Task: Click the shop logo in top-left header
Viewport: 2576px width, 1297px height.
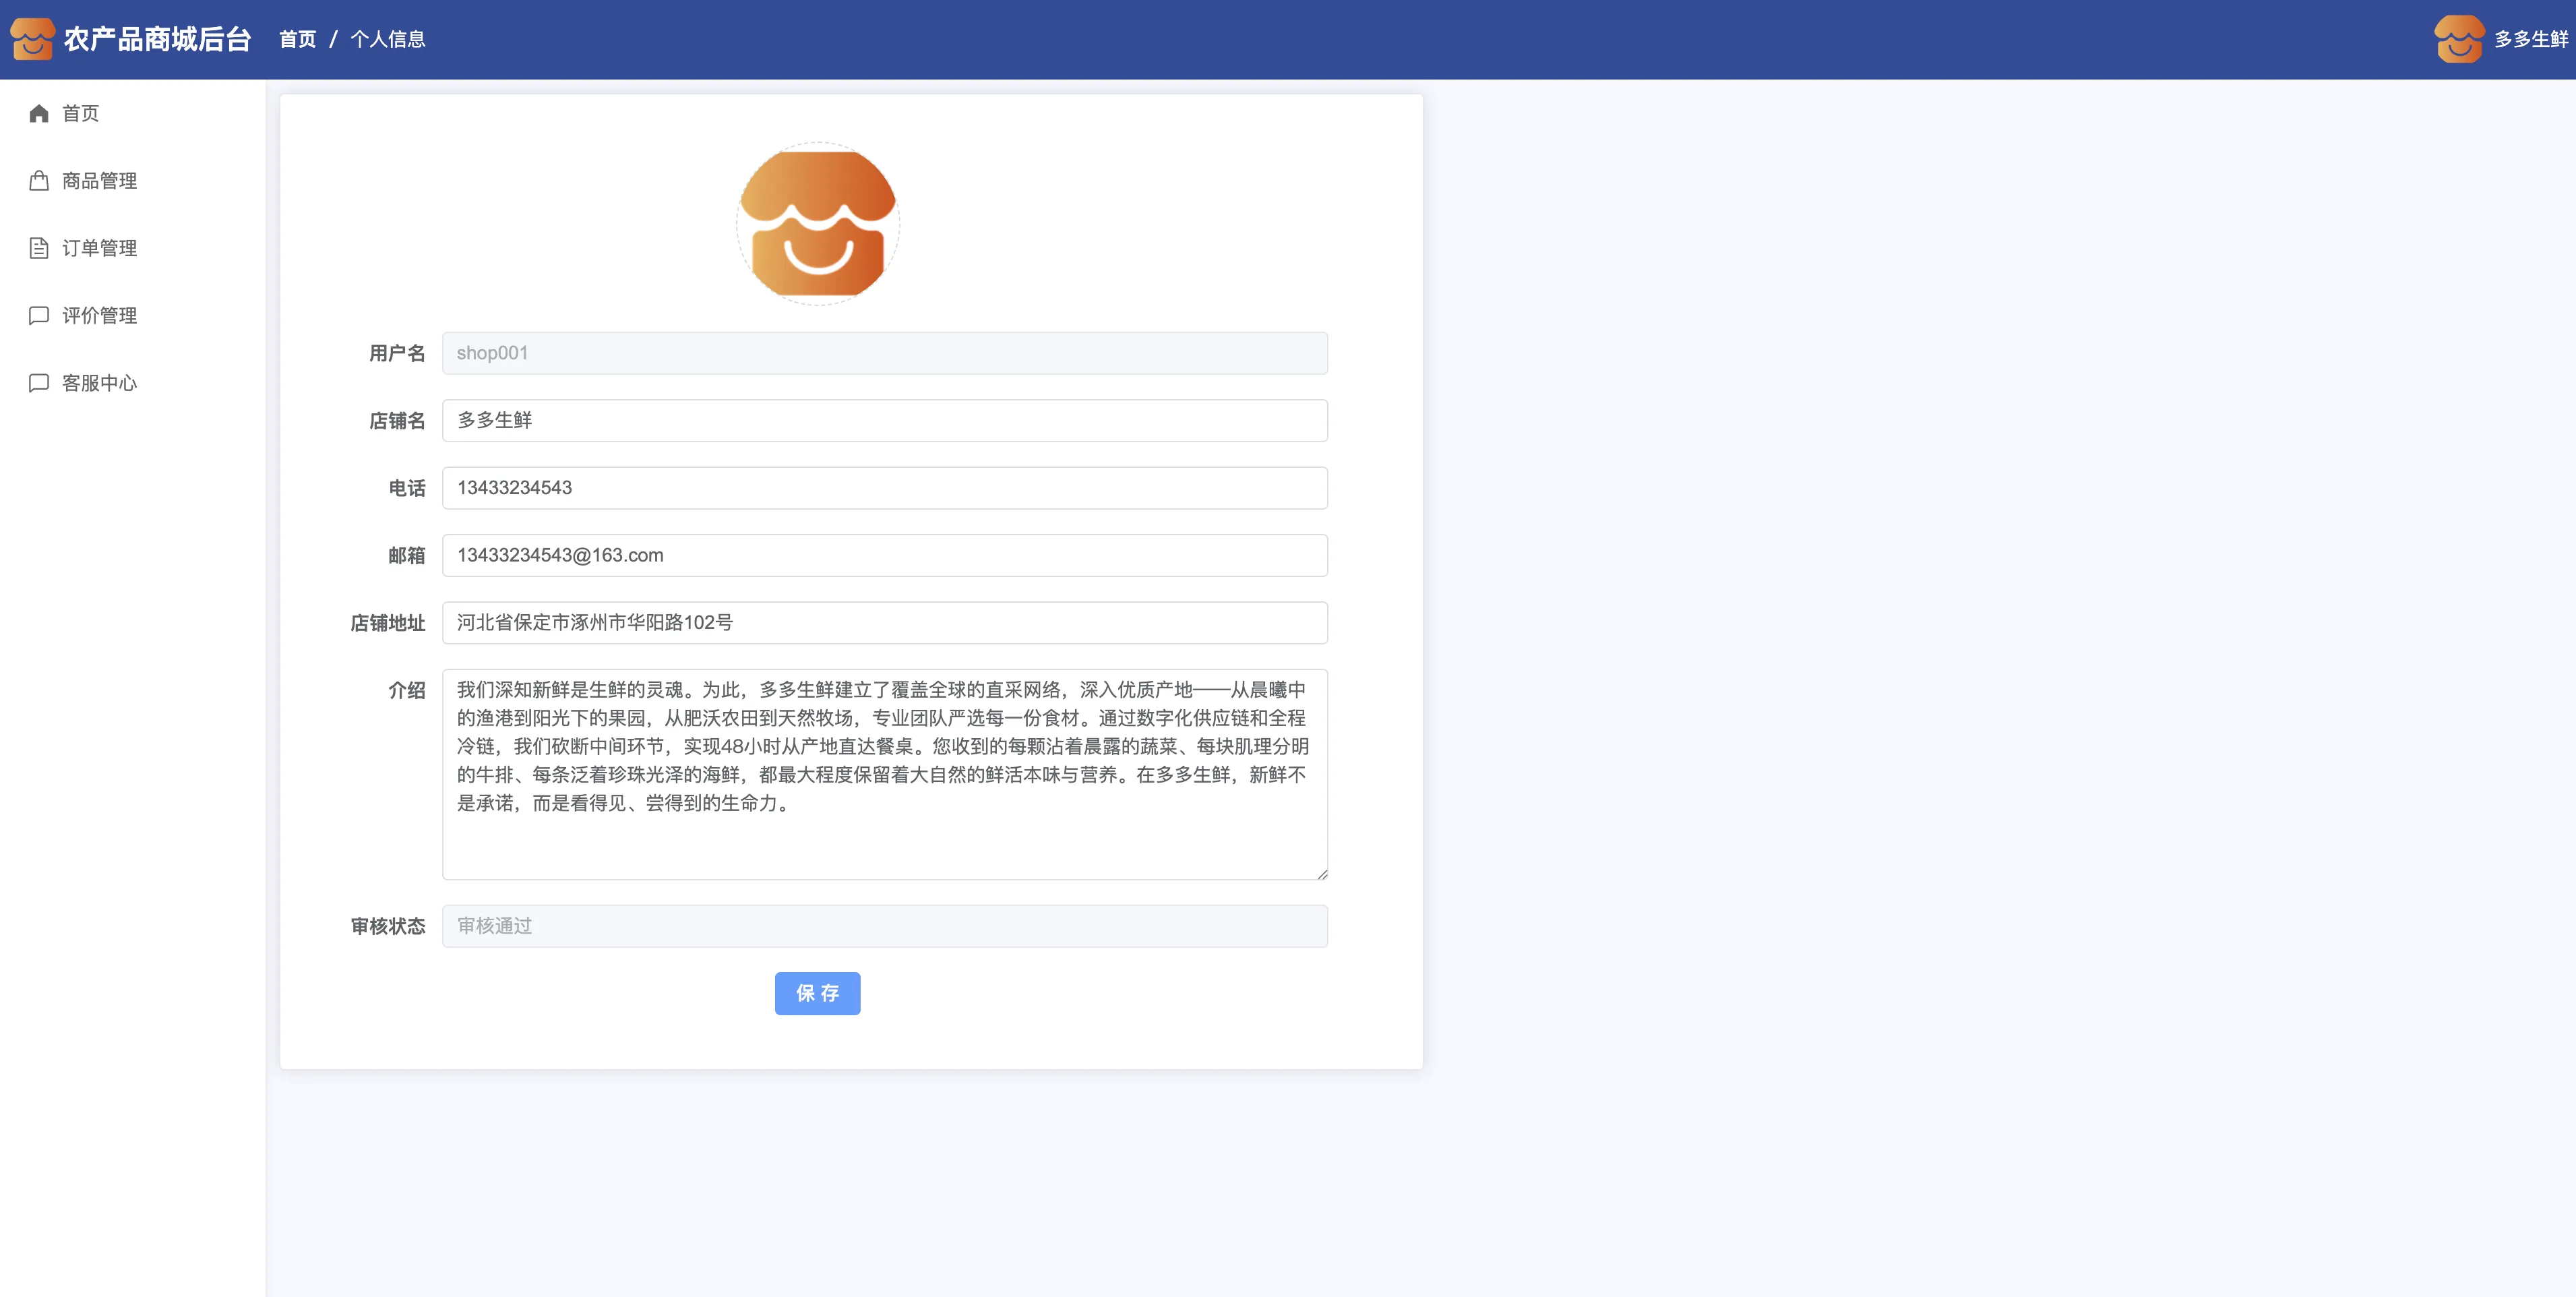Action: pyautogui.click(x=32, y=39)
